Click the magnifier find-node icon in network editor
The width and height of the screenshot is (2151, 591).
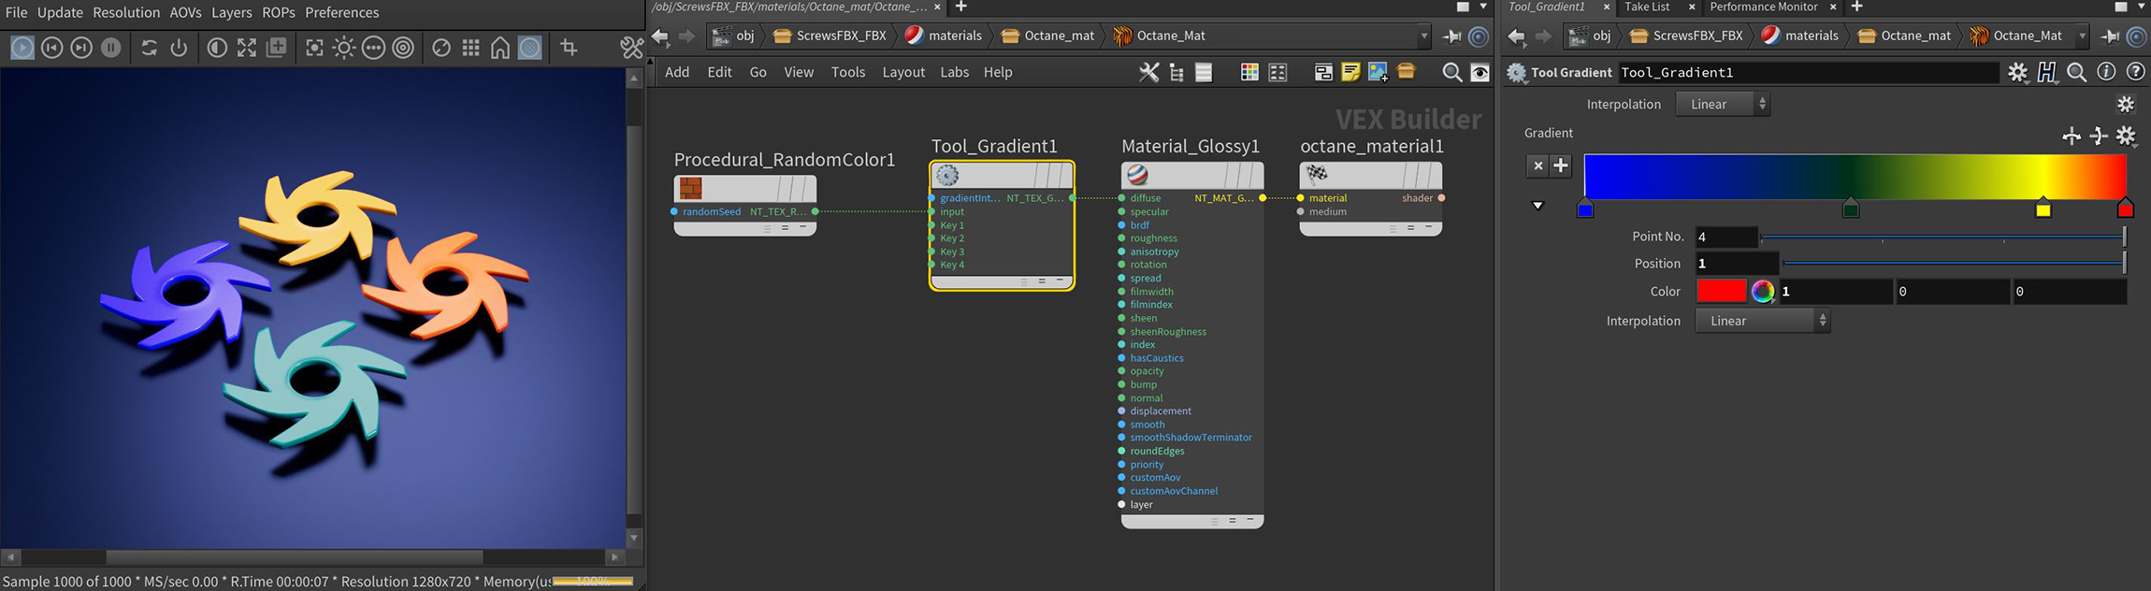click(1451, 72)
